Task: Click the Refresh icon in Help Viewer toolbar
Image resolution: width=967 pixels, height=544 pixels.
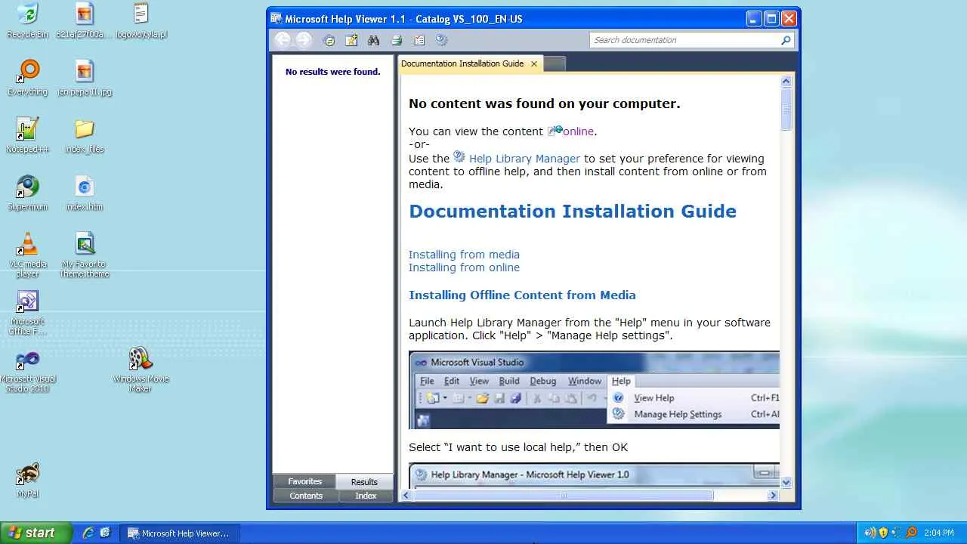Action: tap(329, 41)
